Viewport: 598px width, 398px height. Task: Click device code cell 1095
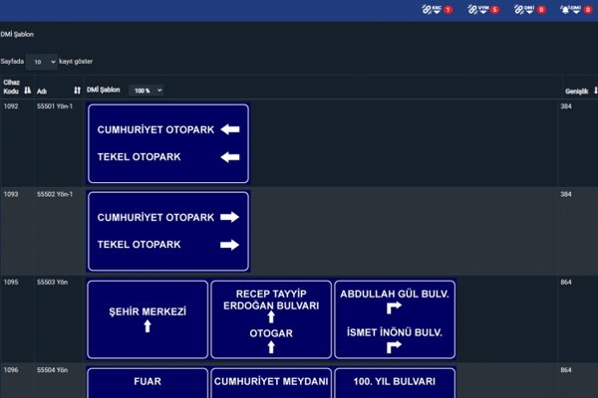(x=11, y=283)
